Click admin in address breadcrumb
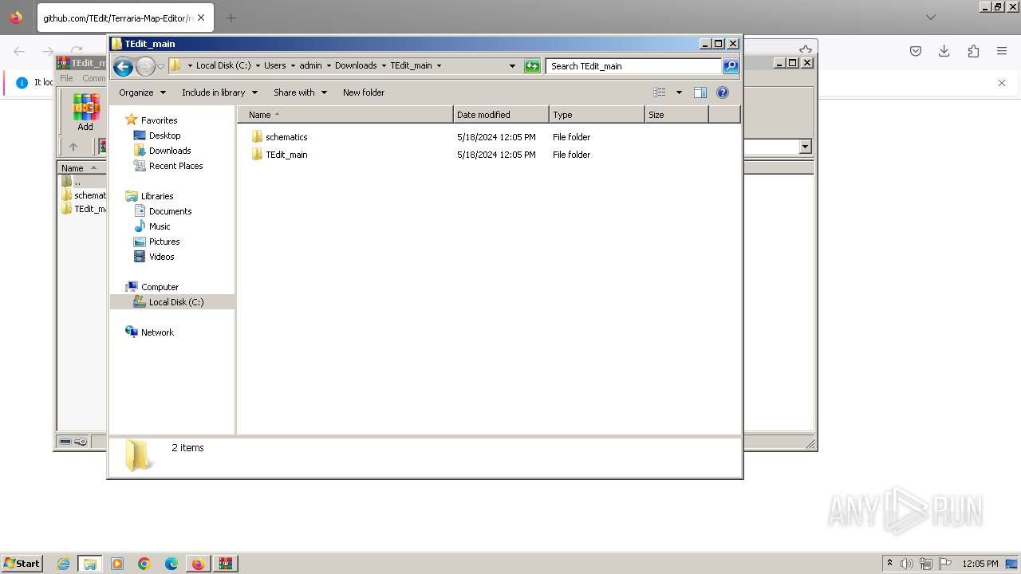The width and height of the screenshot is (1021, 574). (310, 66)
